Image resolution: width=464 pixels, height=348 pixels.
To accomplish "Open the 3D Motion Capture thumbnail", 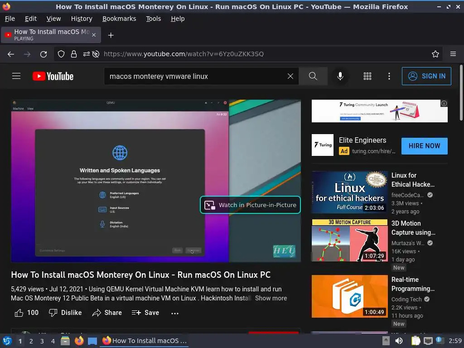I will [x=349, y=240].
